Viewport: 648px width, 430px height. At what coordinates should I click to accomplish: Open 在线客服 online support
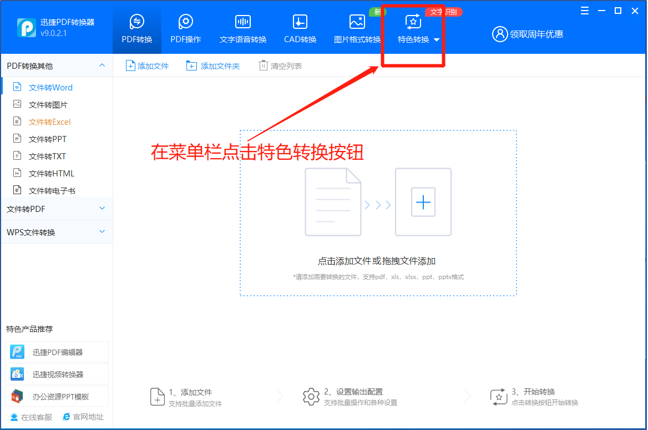32,417
